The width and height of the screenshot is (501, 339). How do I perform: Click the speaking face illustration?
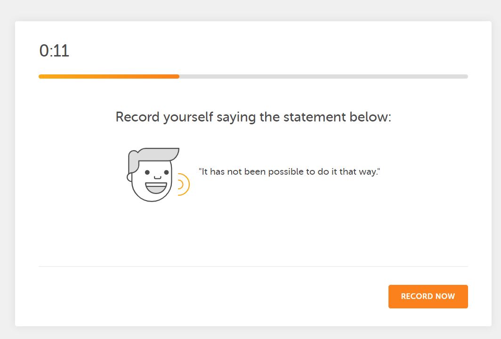[x=153, y=175]
